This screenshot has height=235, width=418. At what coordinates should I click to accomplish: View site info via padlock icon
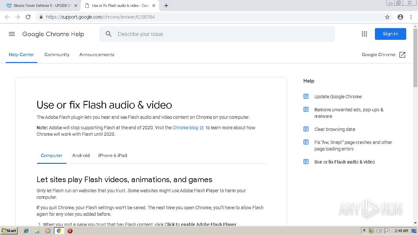tap(41, 17)
